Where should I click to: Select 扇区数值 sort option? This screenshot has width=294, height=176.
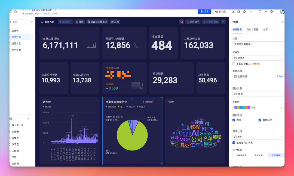point(258,155)
